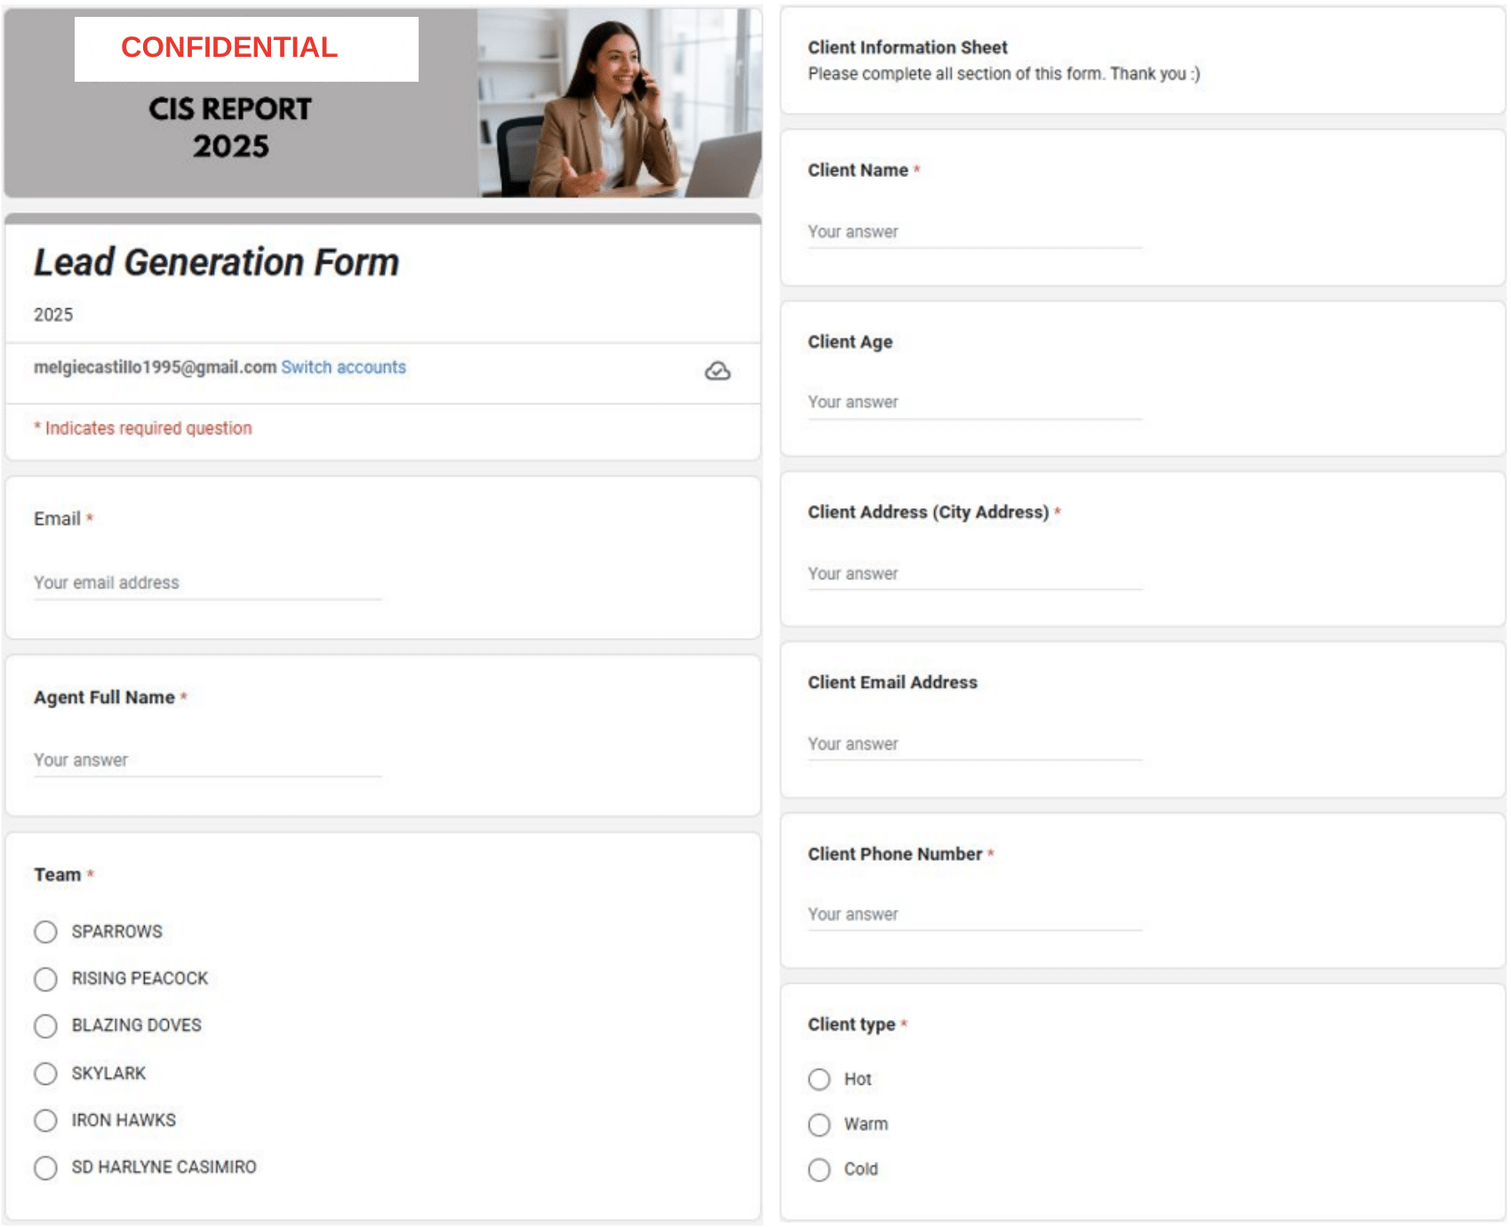The width and height of the screenshot is (1511, 1227).
Task: Click the CONFIDENTIAL banner label
Action: point(229,48)
